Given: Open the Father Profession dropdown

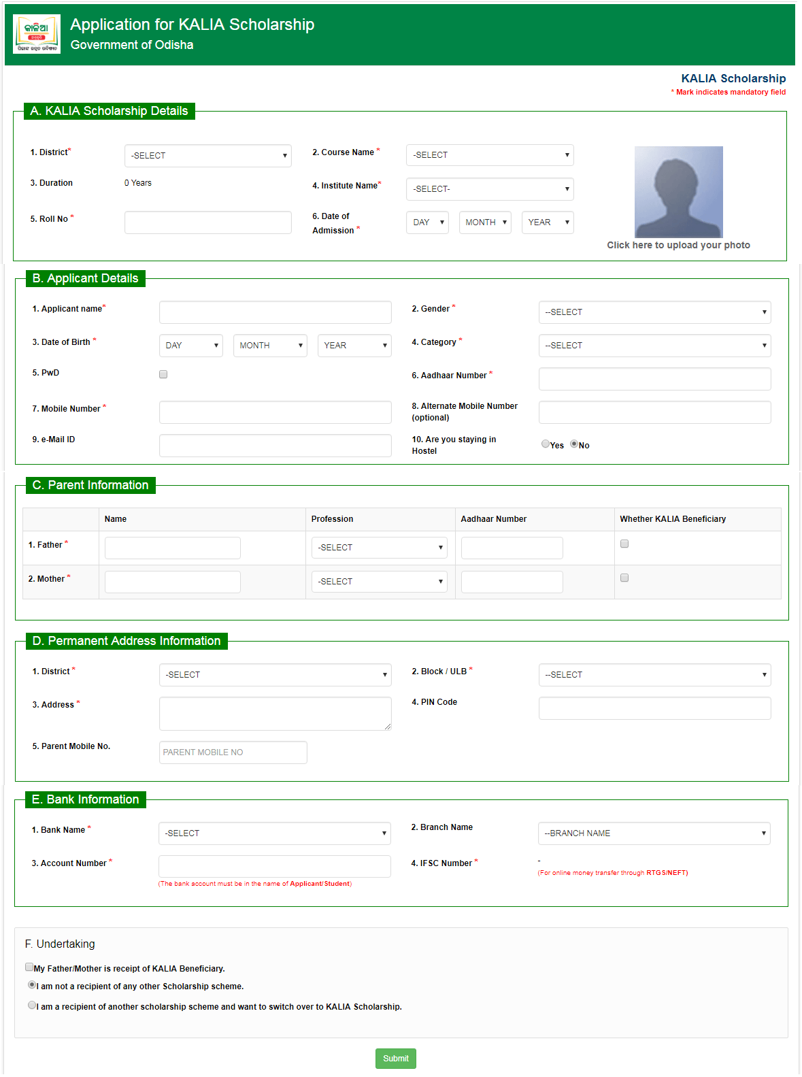Looking at the screenshot, I should (380, 548).
